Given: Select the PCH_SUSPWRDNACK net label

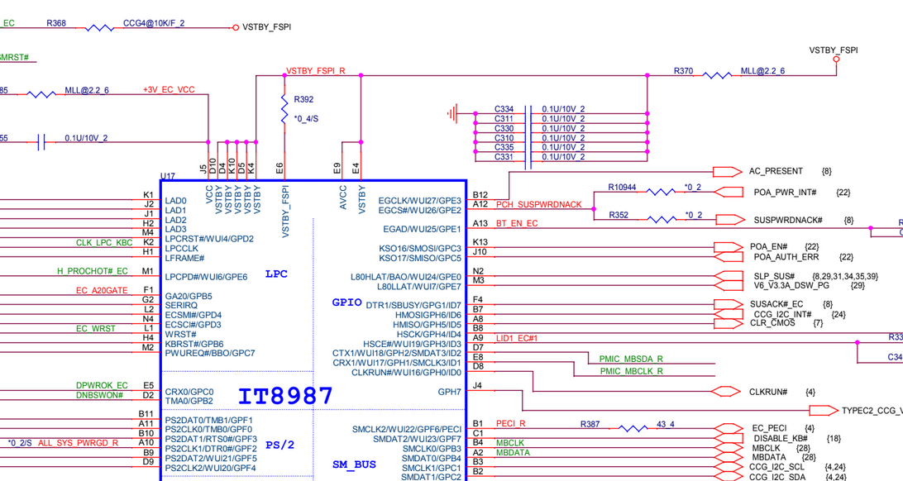Looking at the screenshot, I should point(539,205).
